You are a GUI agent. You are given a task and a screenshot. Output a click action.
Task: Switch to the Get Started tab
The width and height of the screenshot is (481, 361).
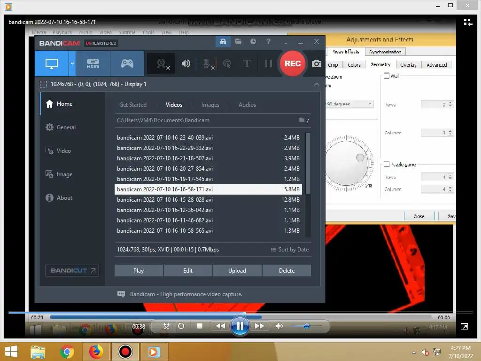[133, 105]
